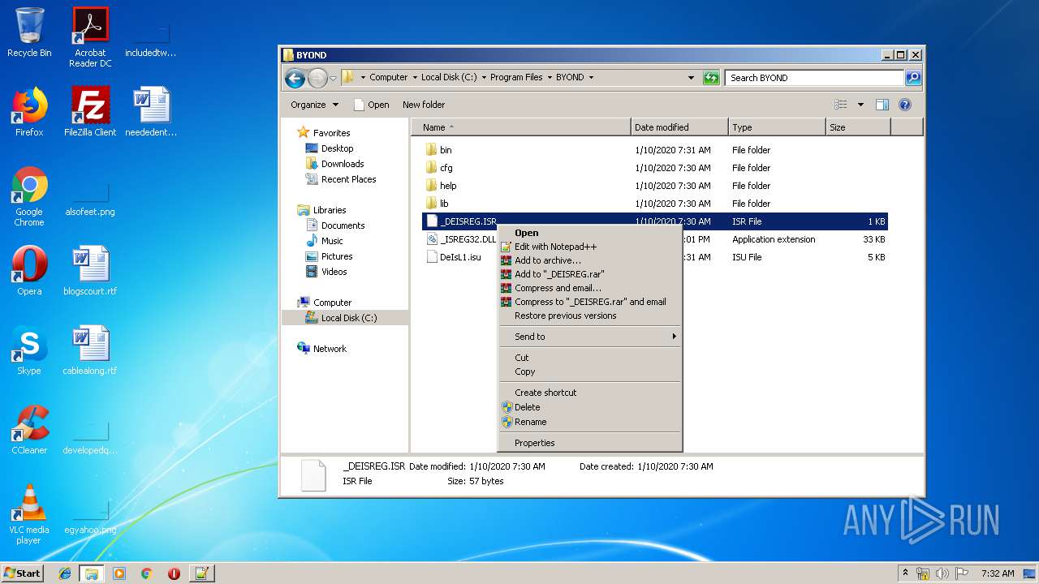Click the New folder button
This screenshot has height=584, width=1039.
(424, 105)
